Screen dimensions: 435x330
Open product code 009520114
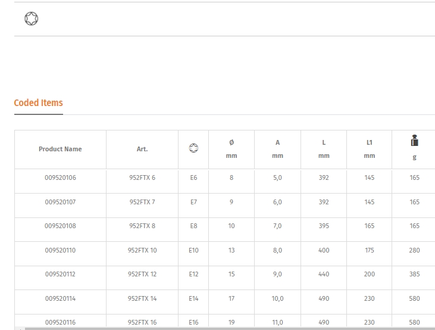(x=61, y=298)
